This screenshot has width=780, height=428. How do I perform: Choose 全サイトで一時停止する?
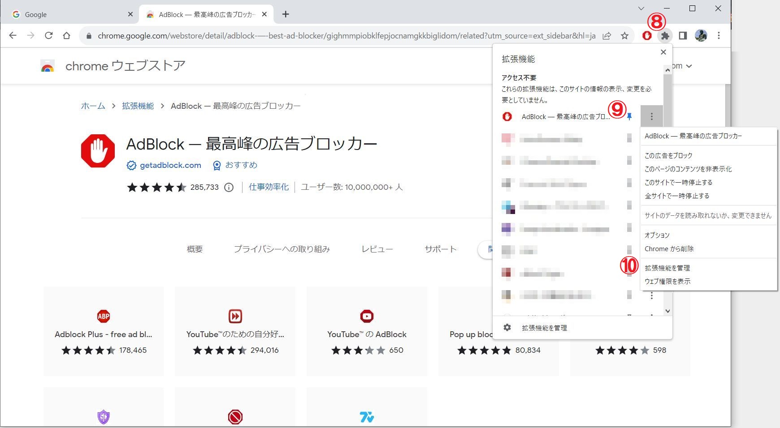pyautogui.click(x=708, y=196)
